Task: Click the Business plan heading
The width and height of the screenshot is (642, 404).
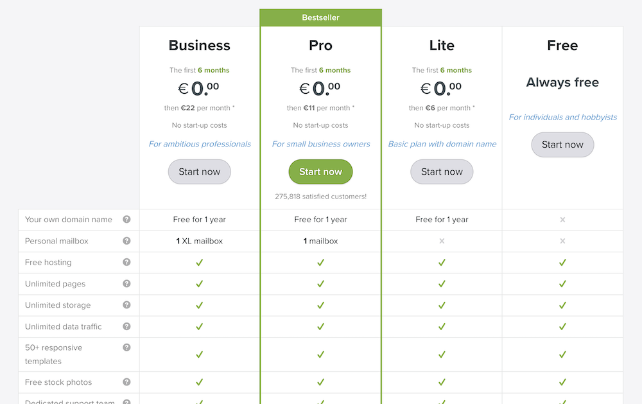Action: coord(199,46)
